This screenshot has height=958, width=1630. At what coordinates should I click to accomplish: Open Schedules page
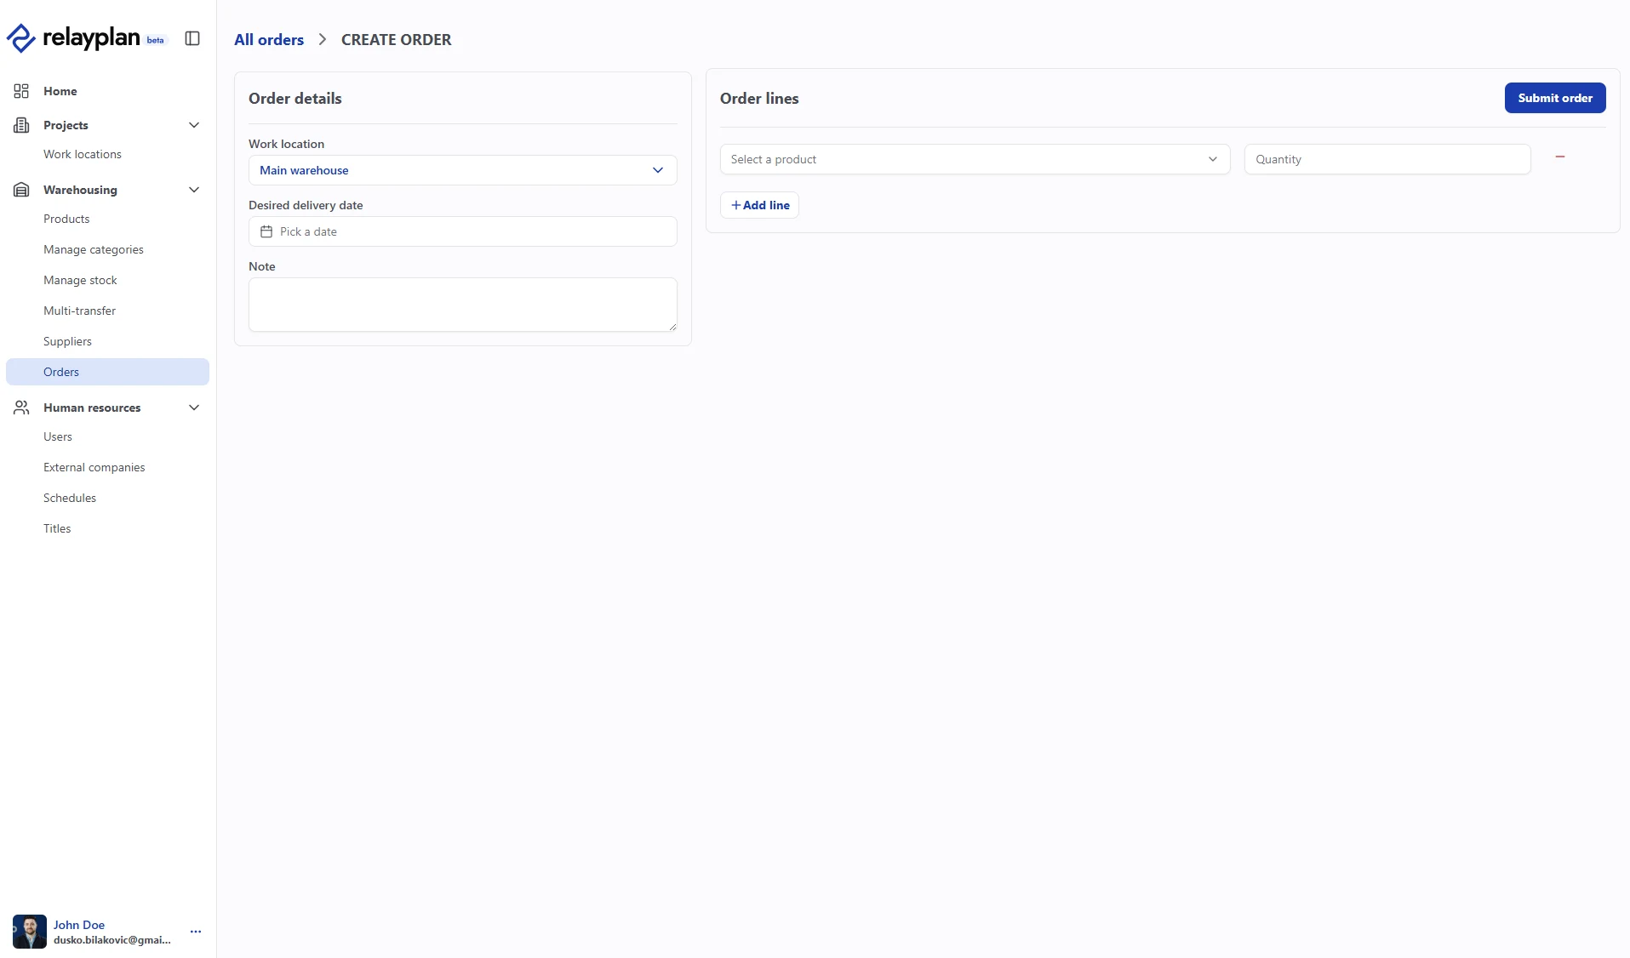tap(70, 498)
